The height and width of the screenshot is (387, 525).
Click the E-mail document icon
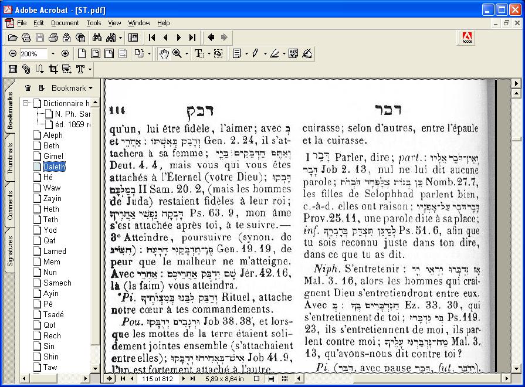click(66, 38)
